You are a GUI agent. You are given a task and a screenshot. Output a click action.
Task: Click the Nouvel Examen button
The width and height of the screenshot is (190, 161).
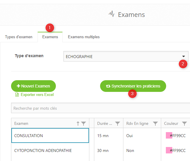coord(33,86)
